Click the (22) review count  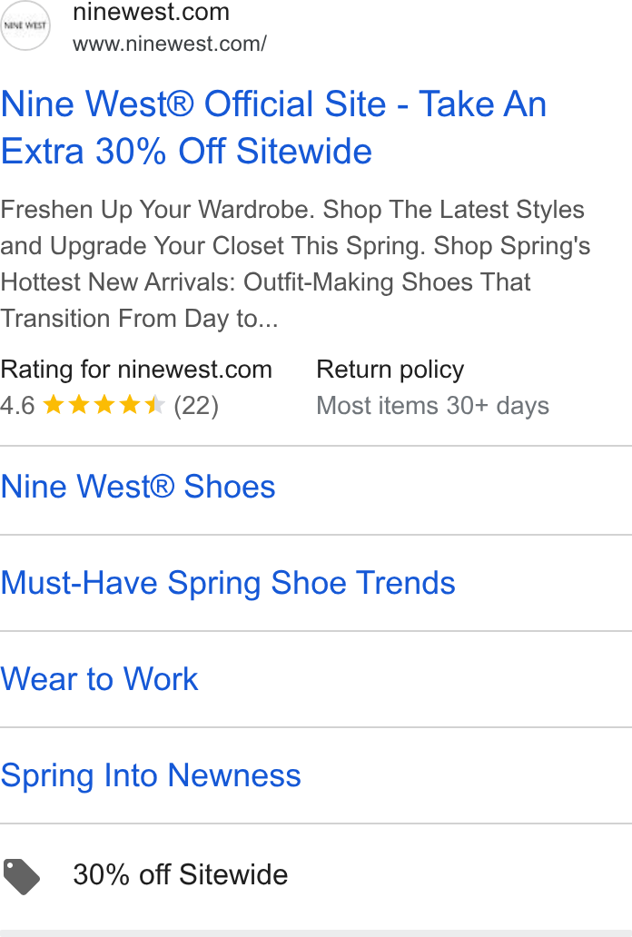(196, 406)
